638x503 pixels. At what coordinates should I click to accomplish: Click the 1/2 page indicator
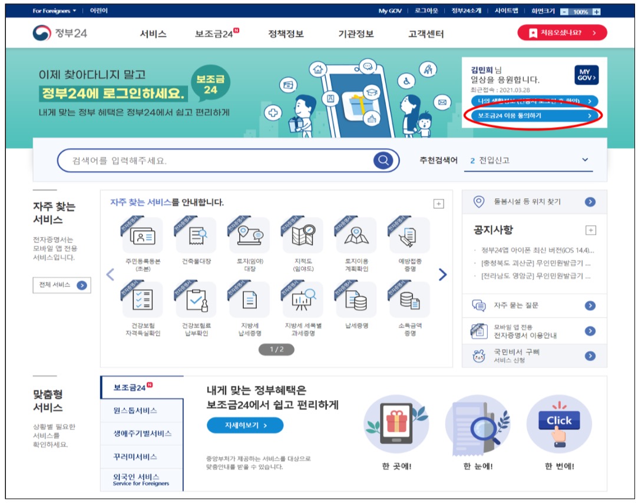click(x=276, y=349)
